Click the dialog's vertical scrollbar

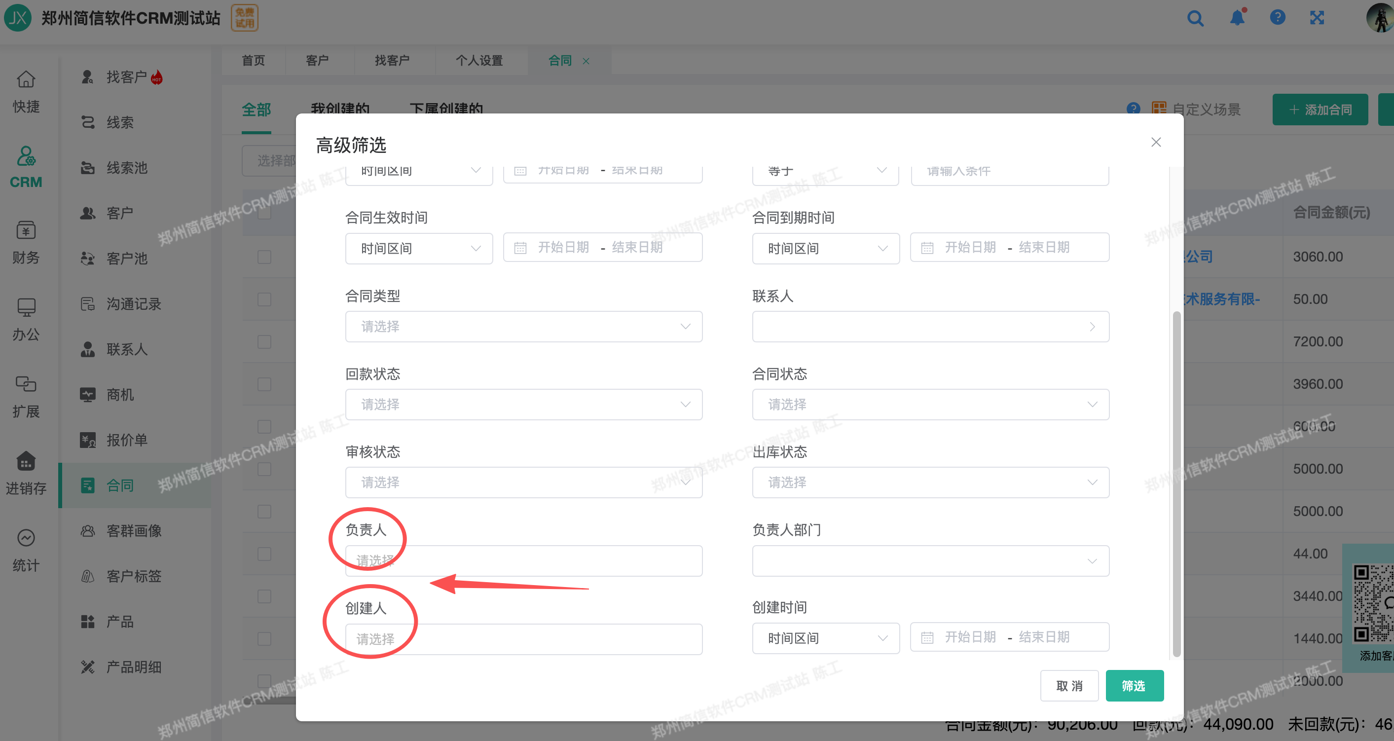(1176, 484)
